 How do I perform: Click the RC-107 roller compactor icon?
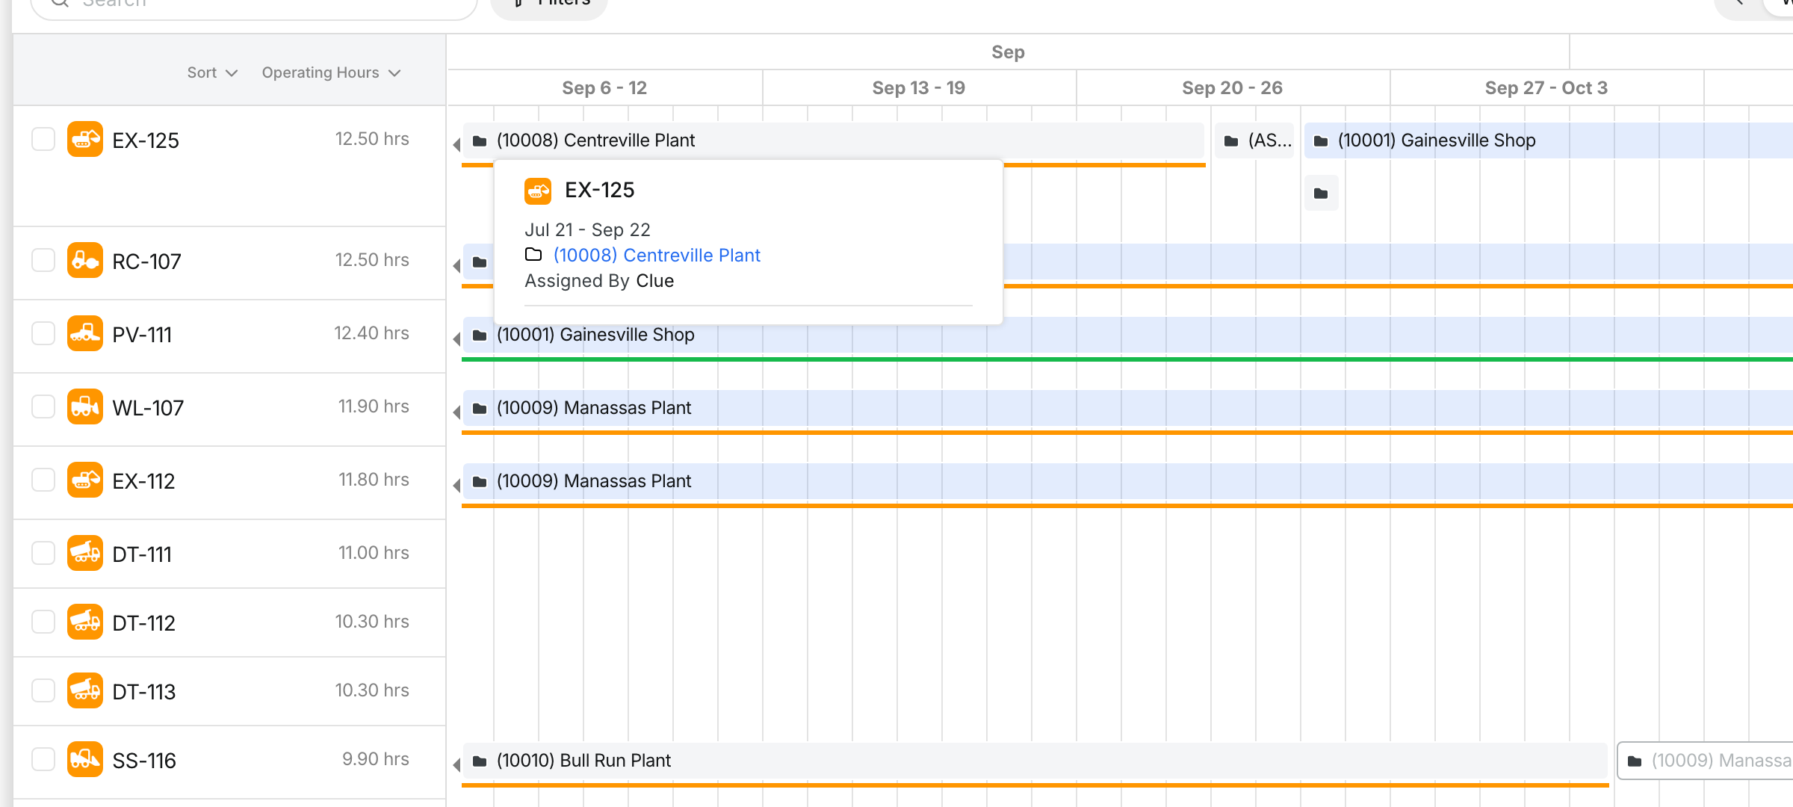click(85, 260)
